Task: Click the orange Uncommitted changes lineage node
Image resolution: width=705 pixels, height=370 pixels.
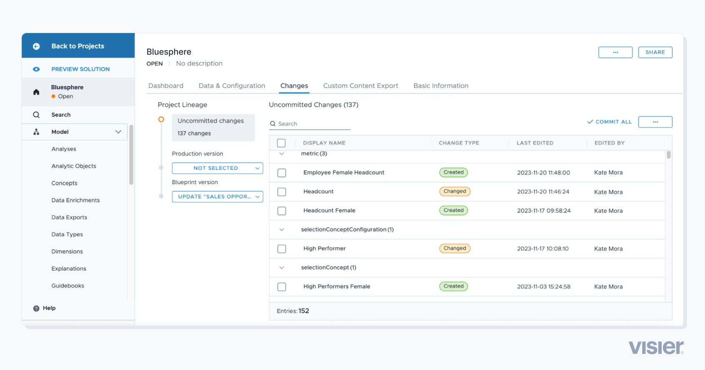Action: point(161,120)
